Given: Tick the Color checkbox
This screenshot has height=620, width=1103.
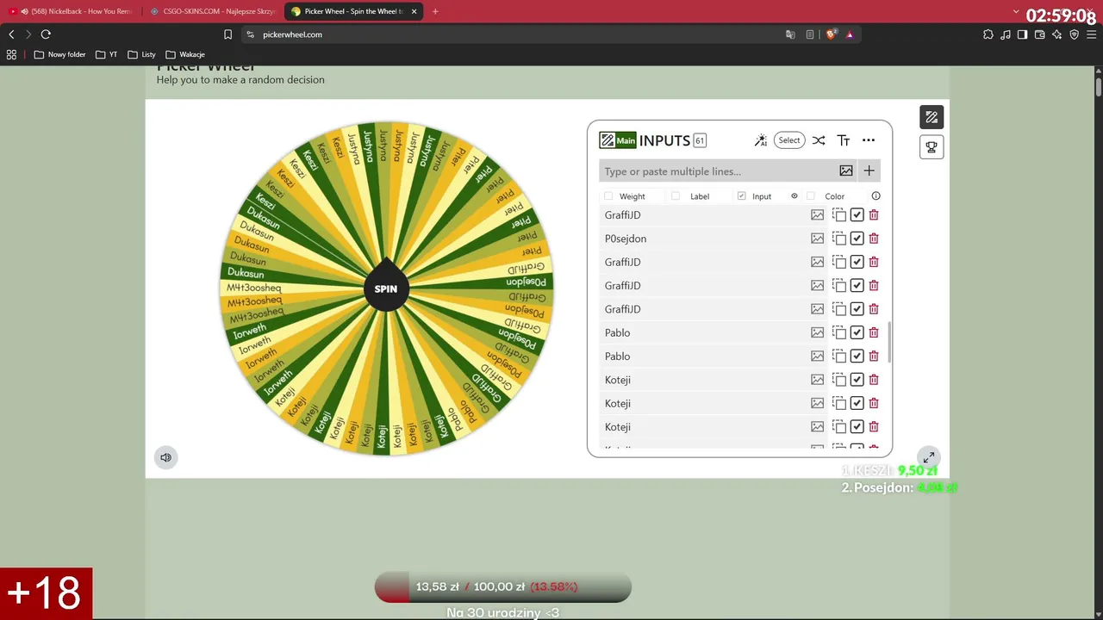Looking at the screenshot, I should 810,196.
